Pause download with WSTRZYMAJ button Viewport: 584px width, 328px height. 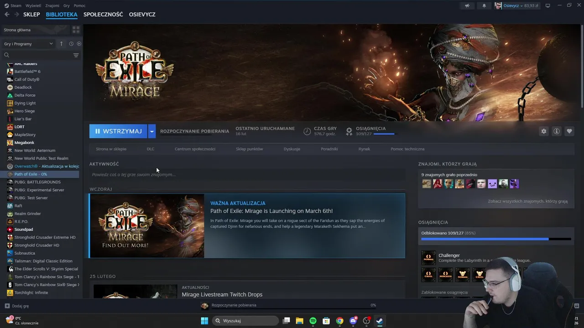[118, 131]
